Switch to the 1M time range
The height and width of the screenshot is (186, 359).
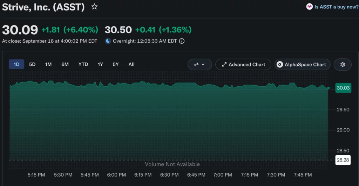48,64
